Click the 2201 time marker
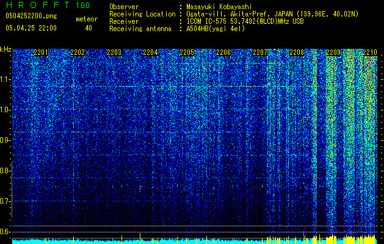This screenshot has height=244, width=384. click(41, 52)
